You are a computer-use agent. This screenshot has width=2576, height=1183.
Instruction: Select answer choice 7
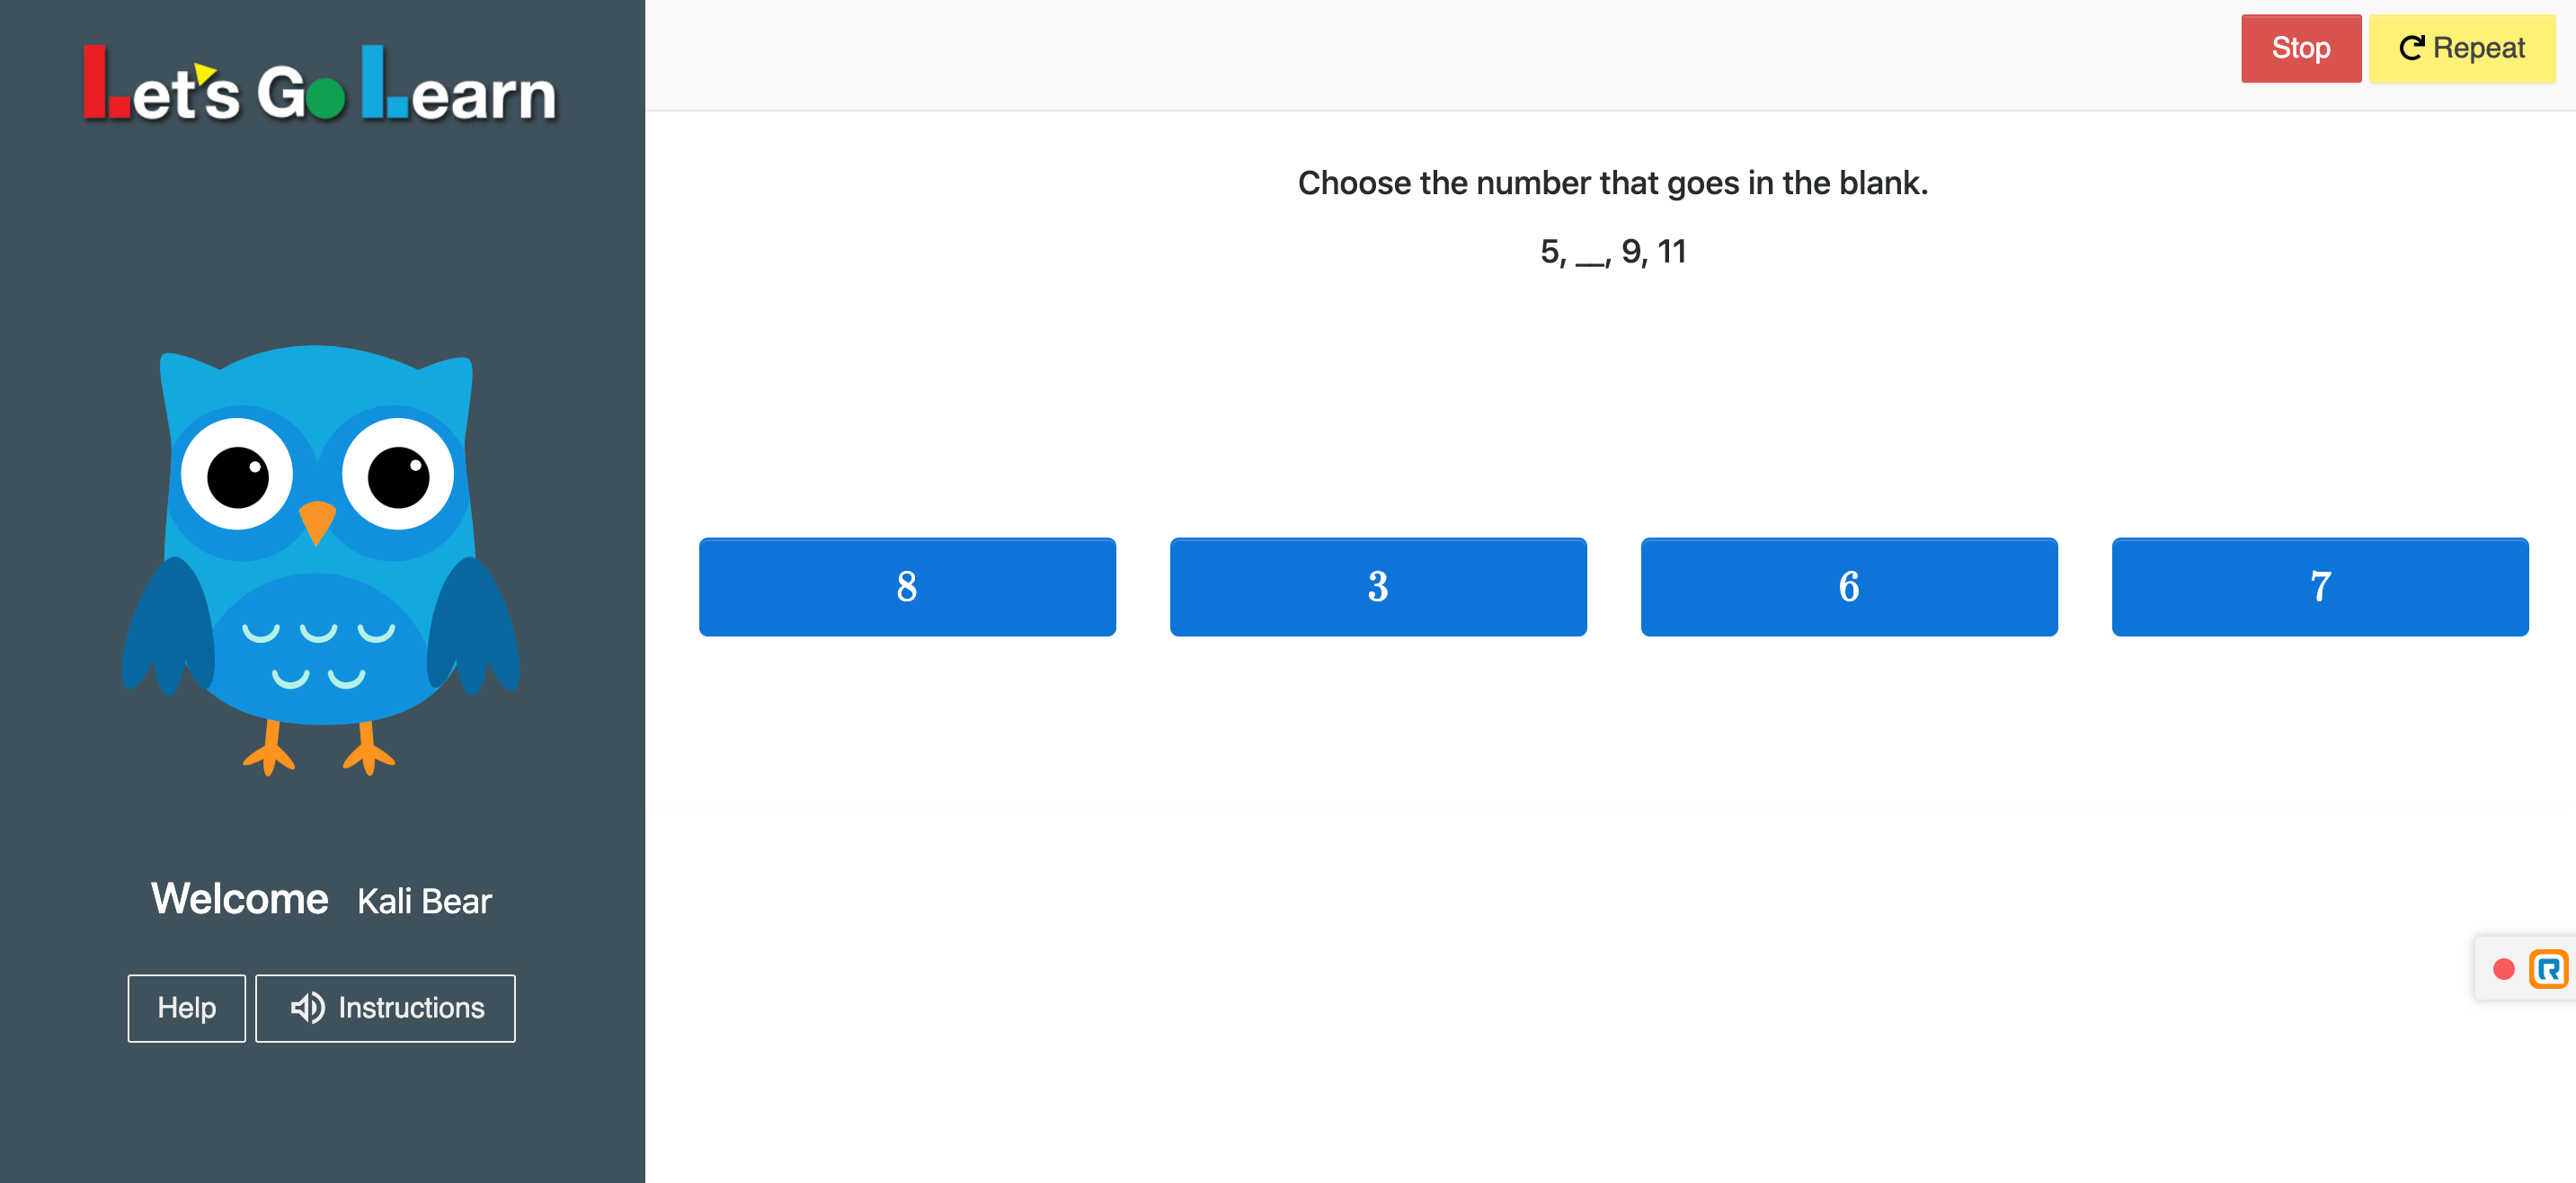pyautogui.click(x=2322, y=587)
